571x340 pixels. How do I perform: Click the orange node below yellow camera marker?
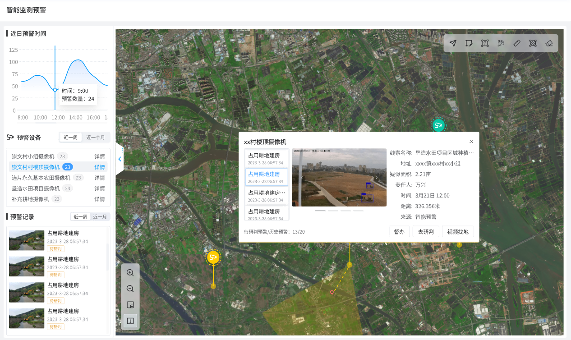click(x=213, y=286)
